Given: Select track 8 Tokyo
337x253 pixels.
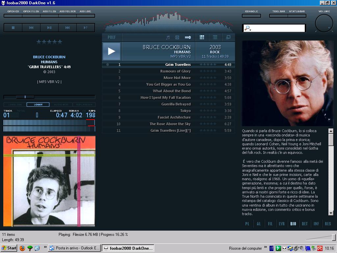Looking at the screenshot, I should pos(168,111).
